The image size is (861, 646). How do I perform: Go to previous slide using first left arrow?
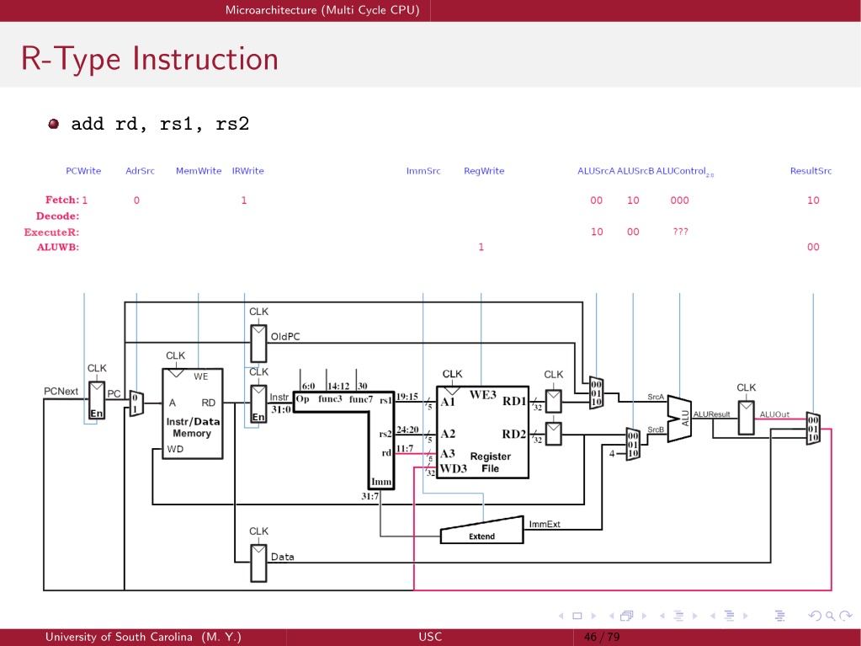561,616
